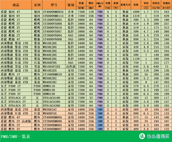Click the 容价比 column header
This screenshot has height=142, width=172.
(x=156, y=5)
